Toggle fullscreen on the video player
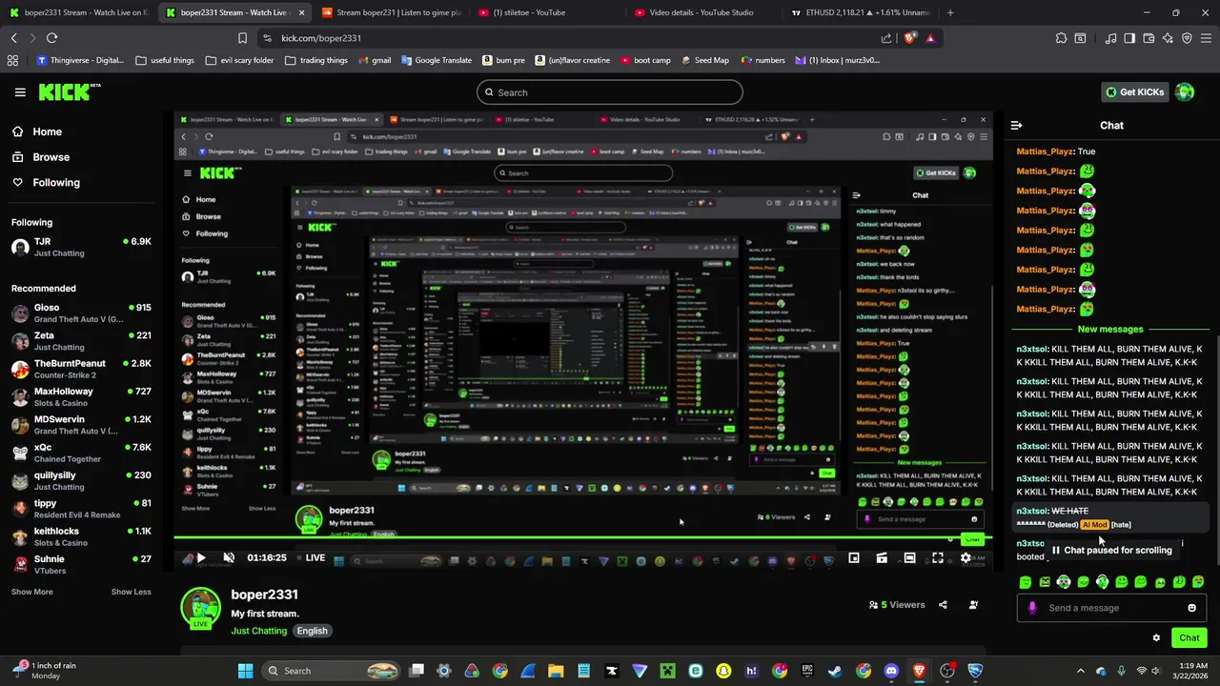 938,558
